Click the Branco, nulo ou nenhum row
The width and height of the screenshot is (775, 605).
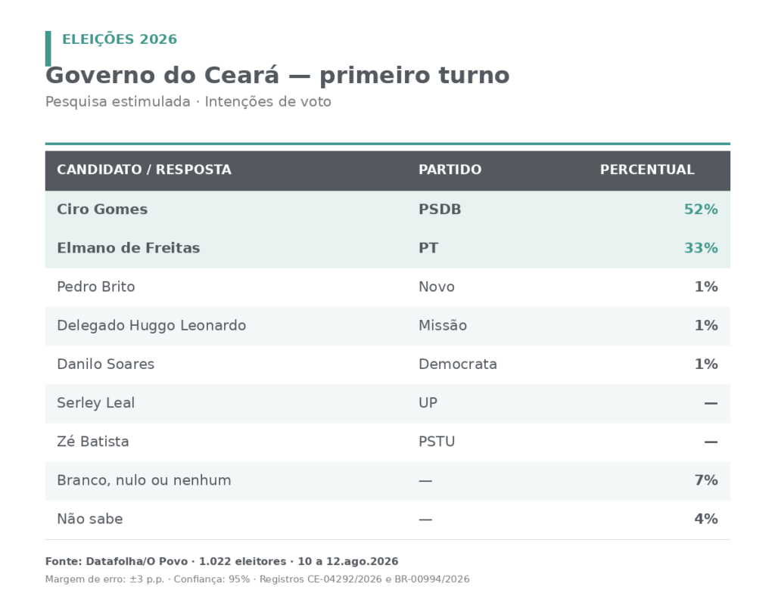387,481
